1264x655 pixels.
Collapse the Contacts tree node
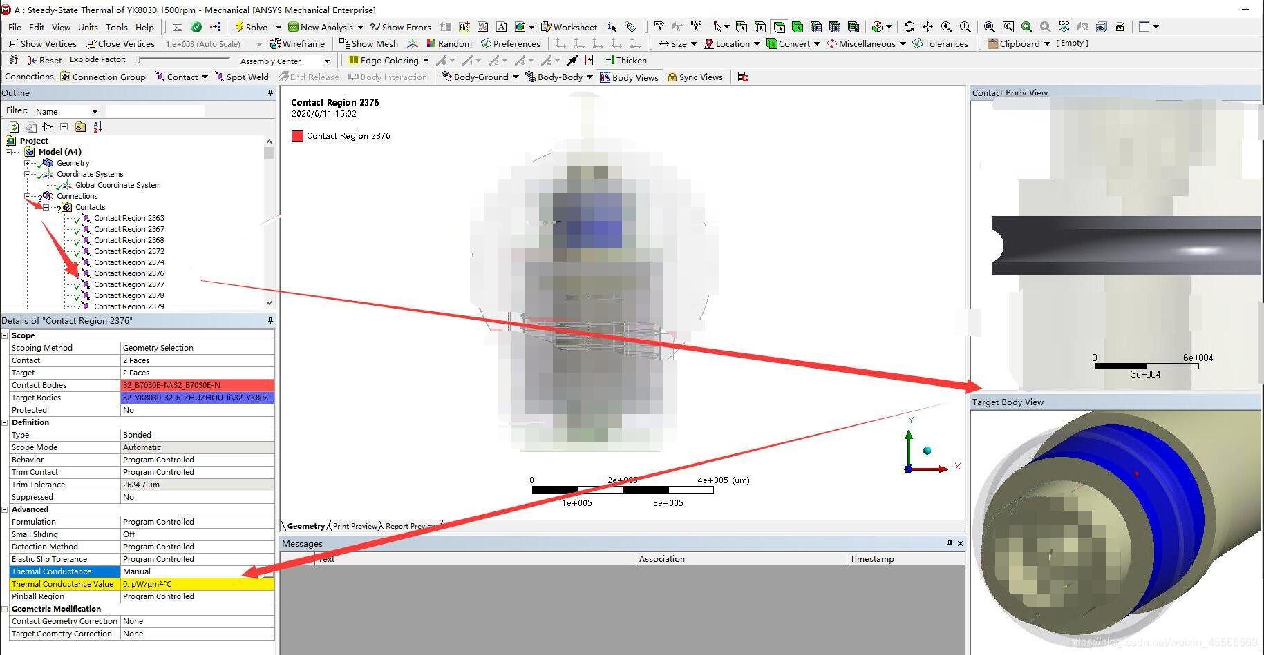tap(46, 207)
